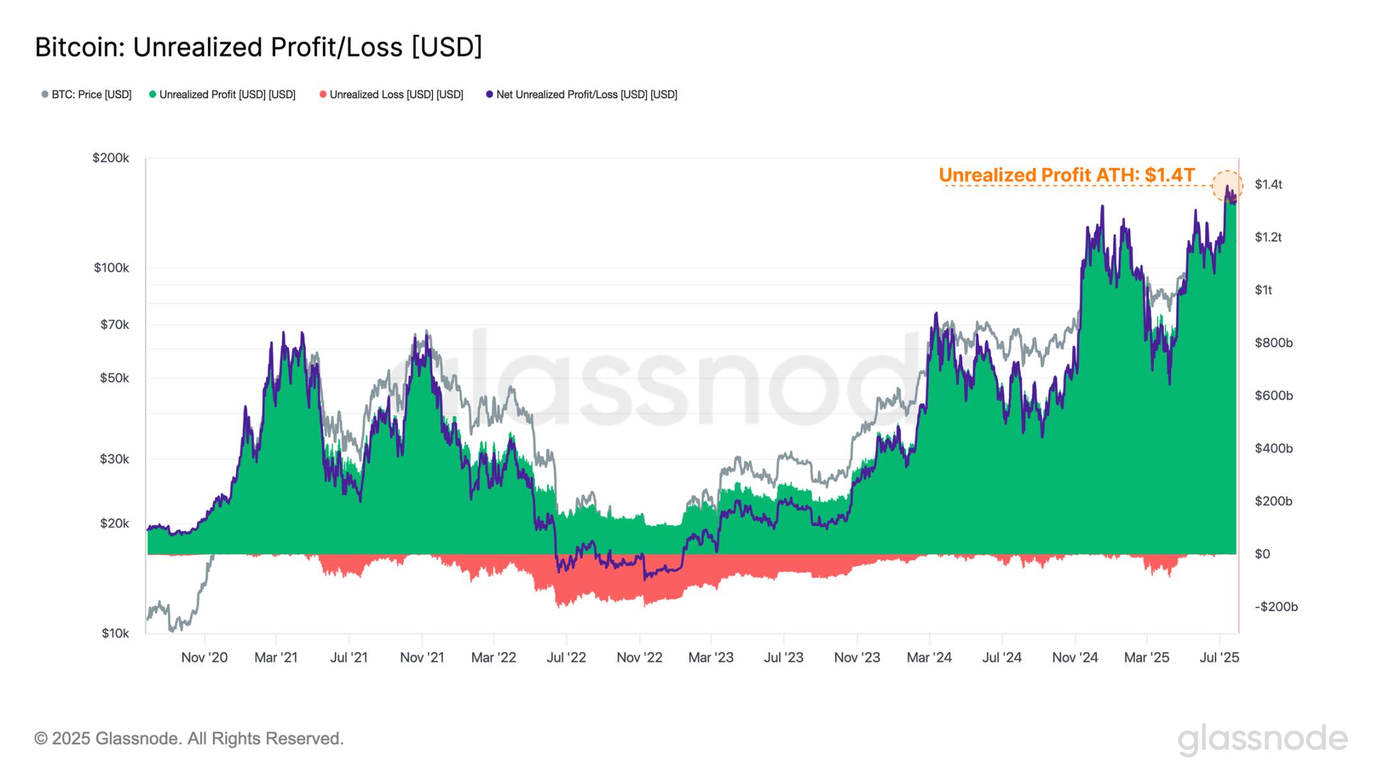Toggle the Unrealized Loss series visibility
Viewport: 1384px width, 779px height.
[x=395, y=94]
